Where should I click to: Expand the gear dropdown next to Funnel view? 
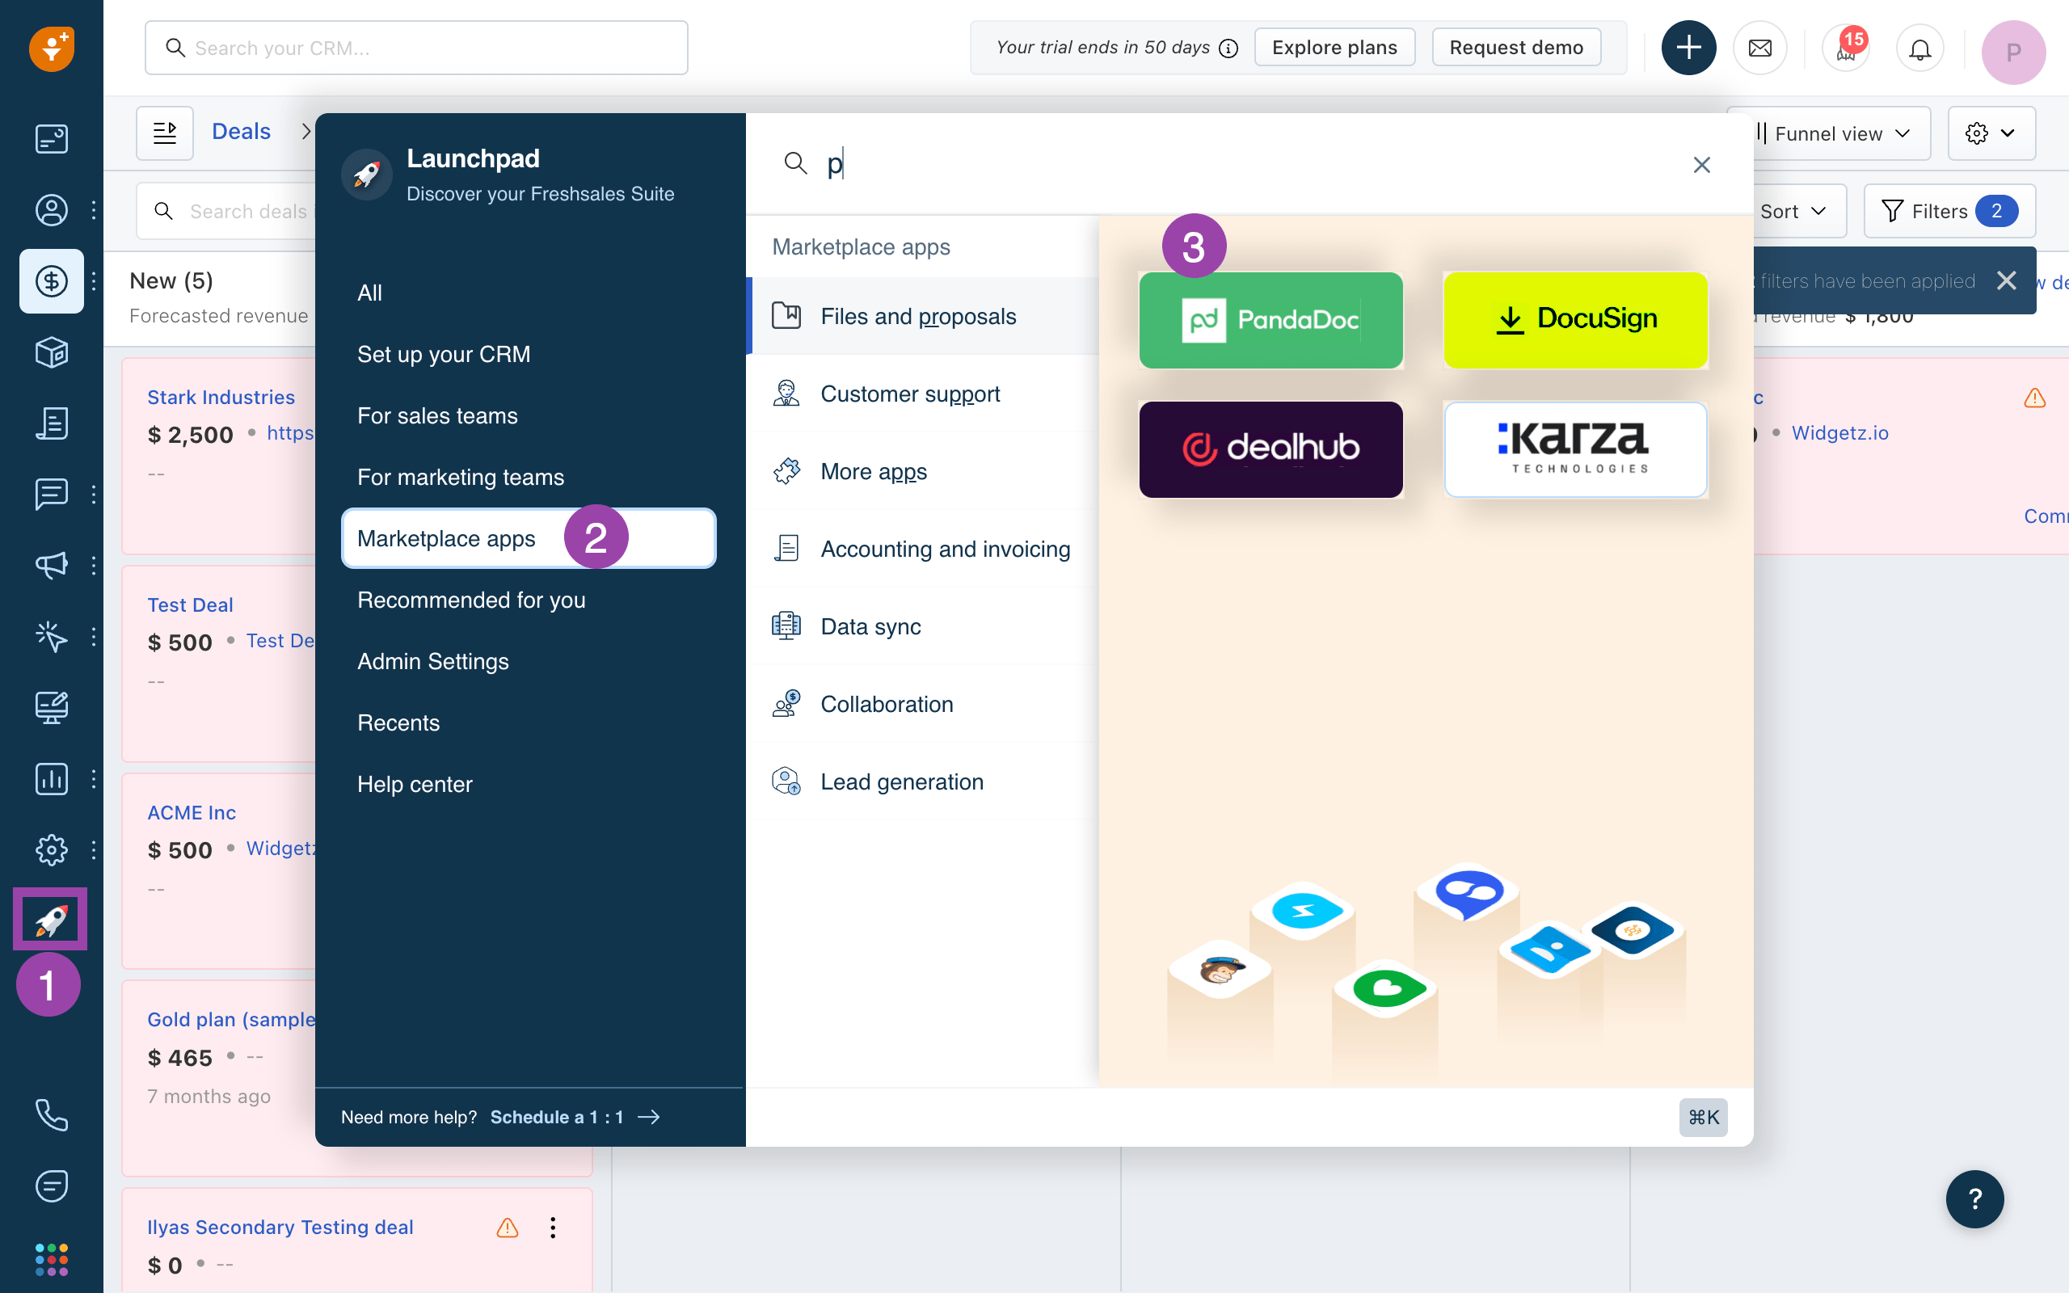pos(1991,133)
